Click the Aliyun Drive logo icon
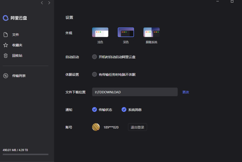242x162 pixels. (x=5, y=18)
